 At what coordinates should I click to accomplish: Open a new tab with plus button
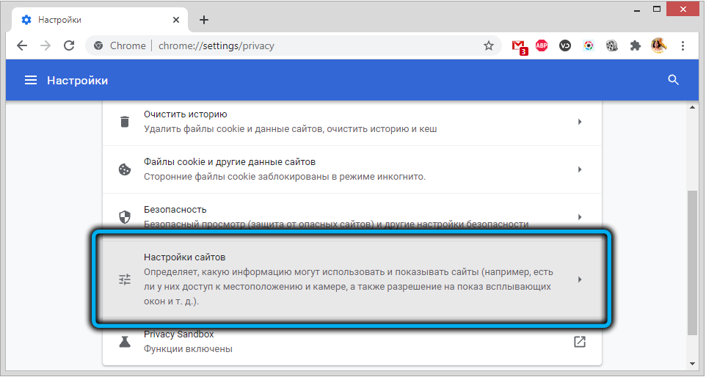[x=204, y=20]
